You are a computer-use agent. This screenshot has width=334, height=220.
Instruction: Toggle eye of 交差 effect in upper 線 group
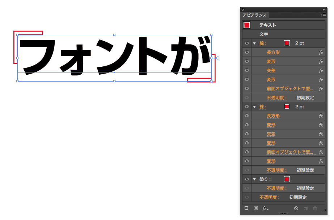247,70
